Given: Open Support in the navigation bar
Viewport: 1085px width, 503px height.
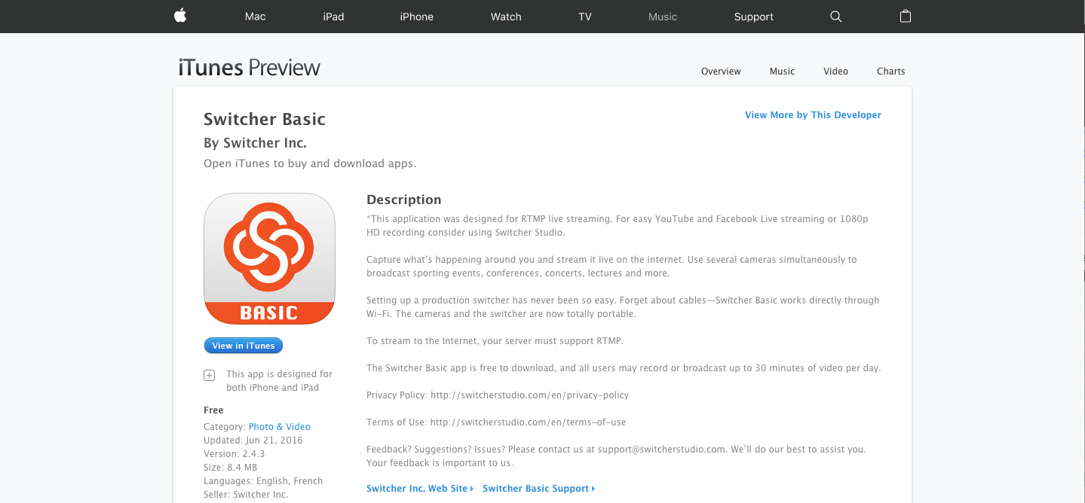Looking at the screenshot, I should (754, 17).
